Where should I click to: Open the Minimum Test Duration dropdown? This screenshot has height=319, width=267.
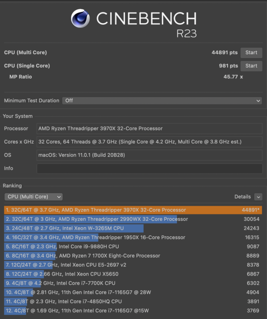point(162,100)
